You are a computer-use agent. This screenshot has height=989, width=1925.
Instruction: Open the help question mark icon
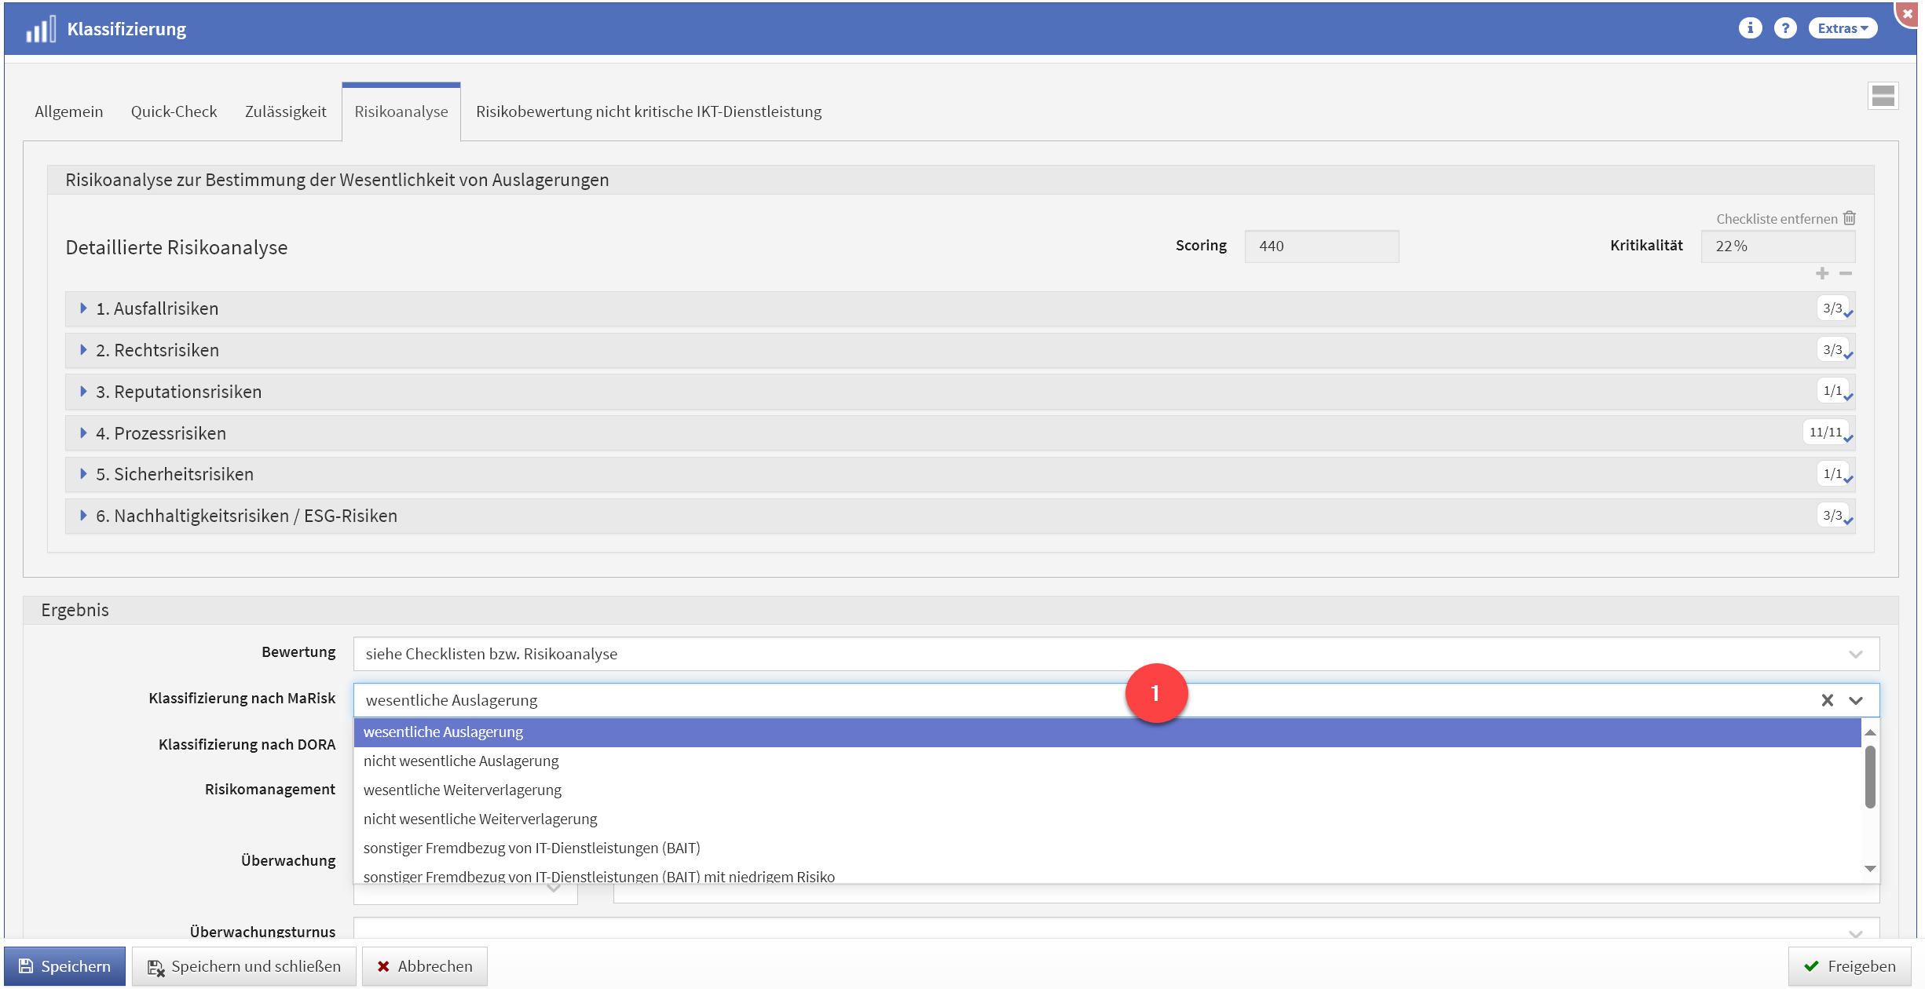pos(1784,28)
